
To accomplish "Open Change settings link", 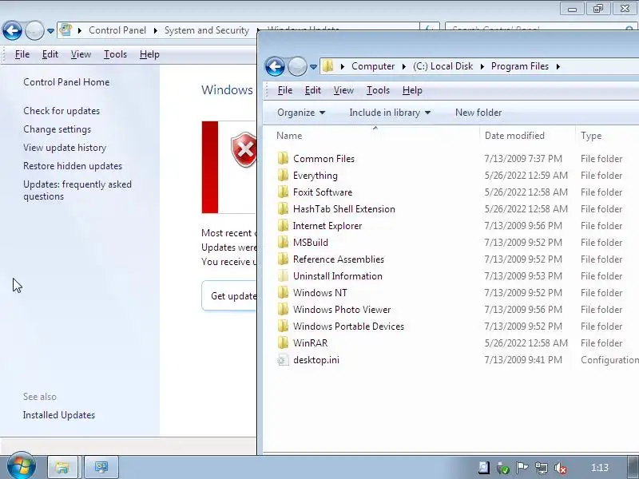I will click(x=57, y=129).
